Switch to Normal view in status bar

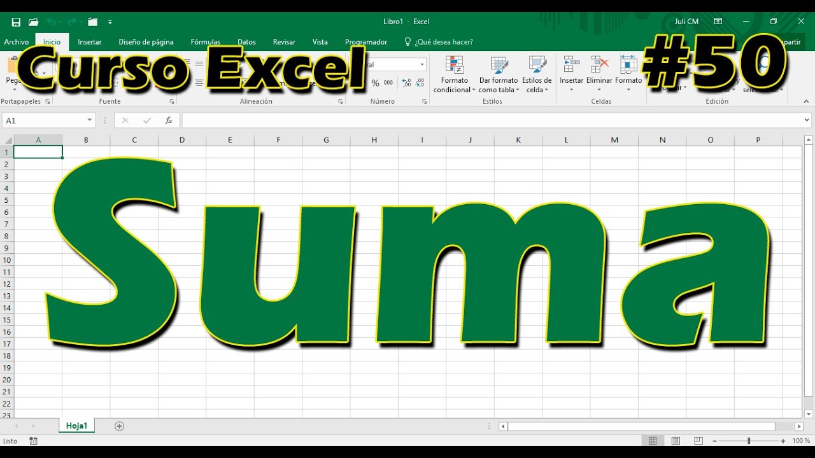(653, 441)
